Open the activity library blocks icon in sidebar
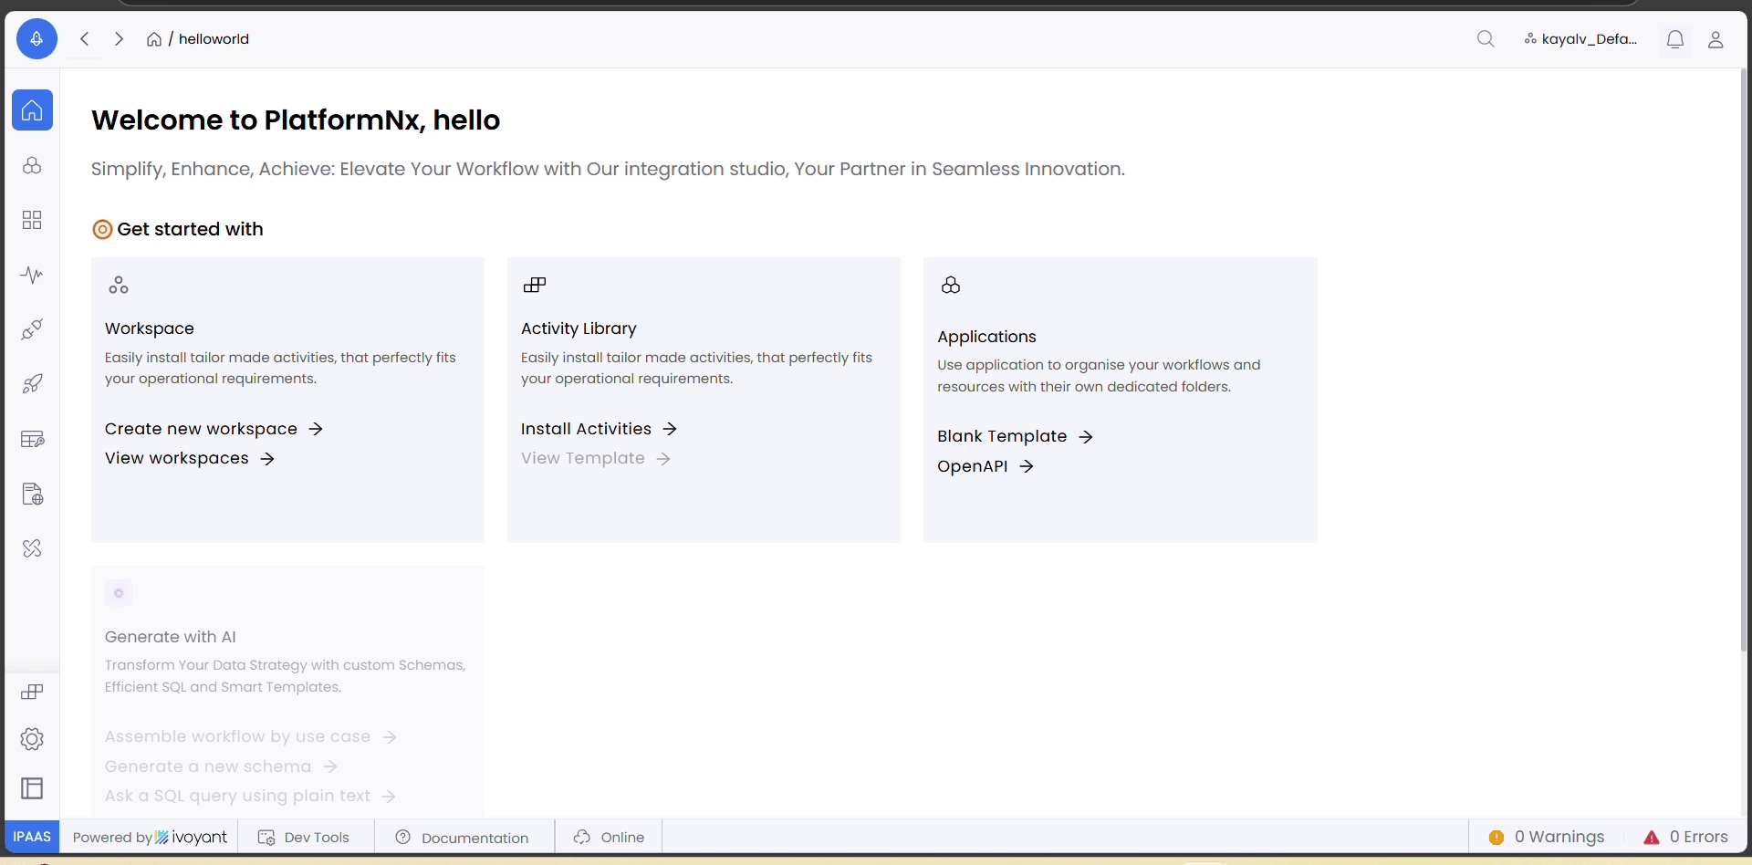Image resolution: width=1752 pixels, height=865 pixels. click(32, 692)
